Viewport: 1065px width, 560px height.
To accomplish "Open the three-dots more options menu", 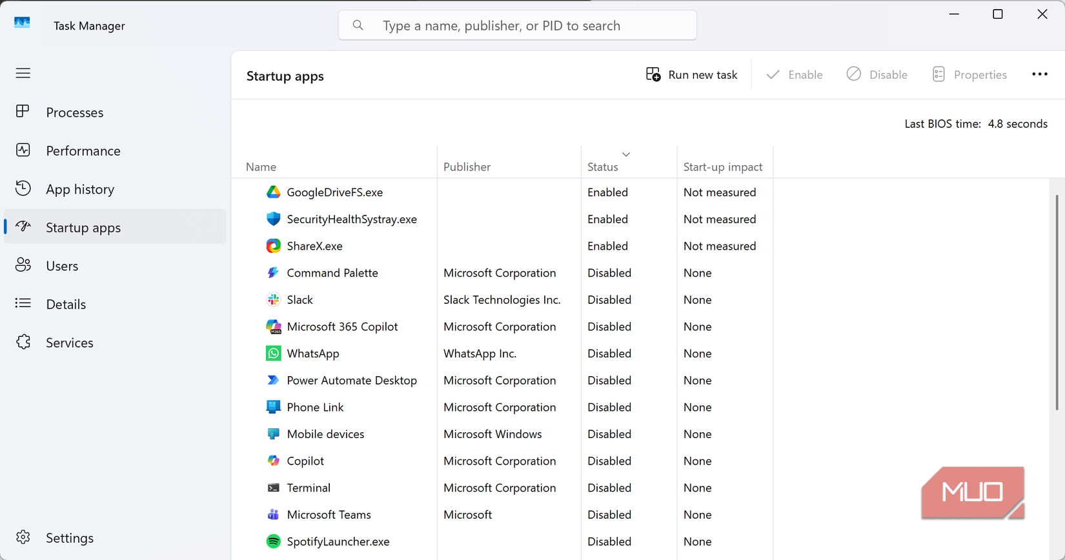I will (x=1040, y=75).
